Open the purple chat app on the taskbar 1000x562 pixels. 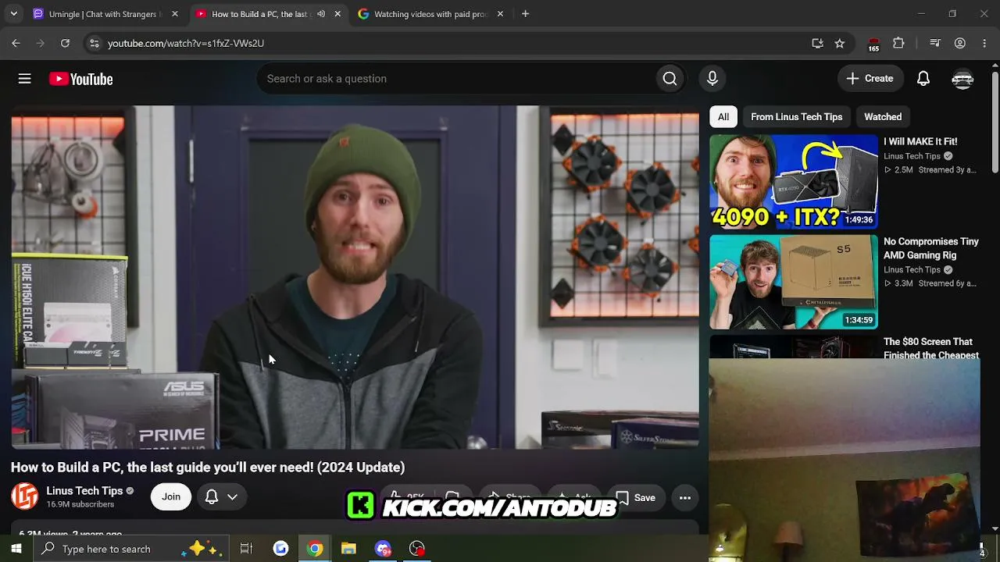pos(383,549)
